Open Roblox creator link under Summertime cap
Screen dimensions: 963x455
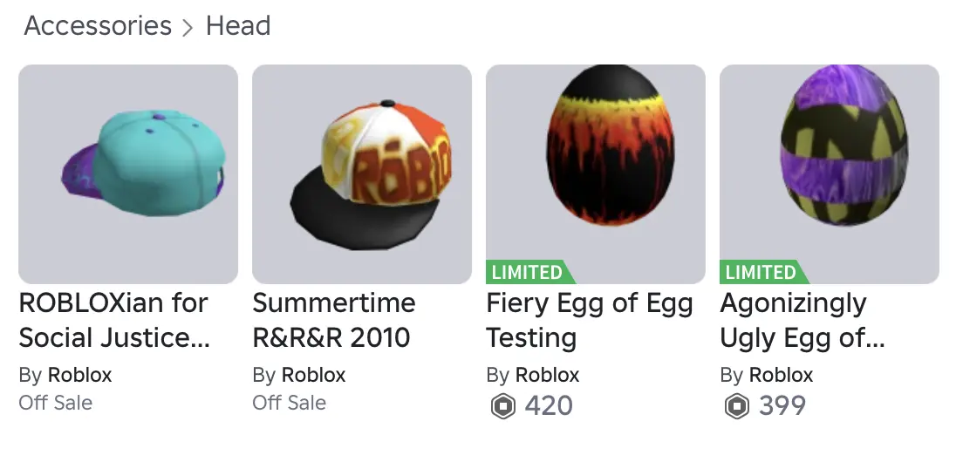(x=314, y=376)
